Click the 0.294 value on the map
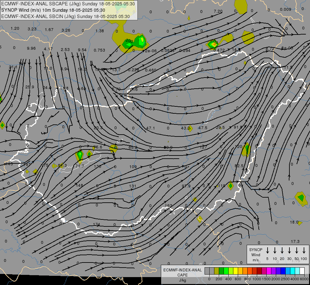 coord(185,50)
